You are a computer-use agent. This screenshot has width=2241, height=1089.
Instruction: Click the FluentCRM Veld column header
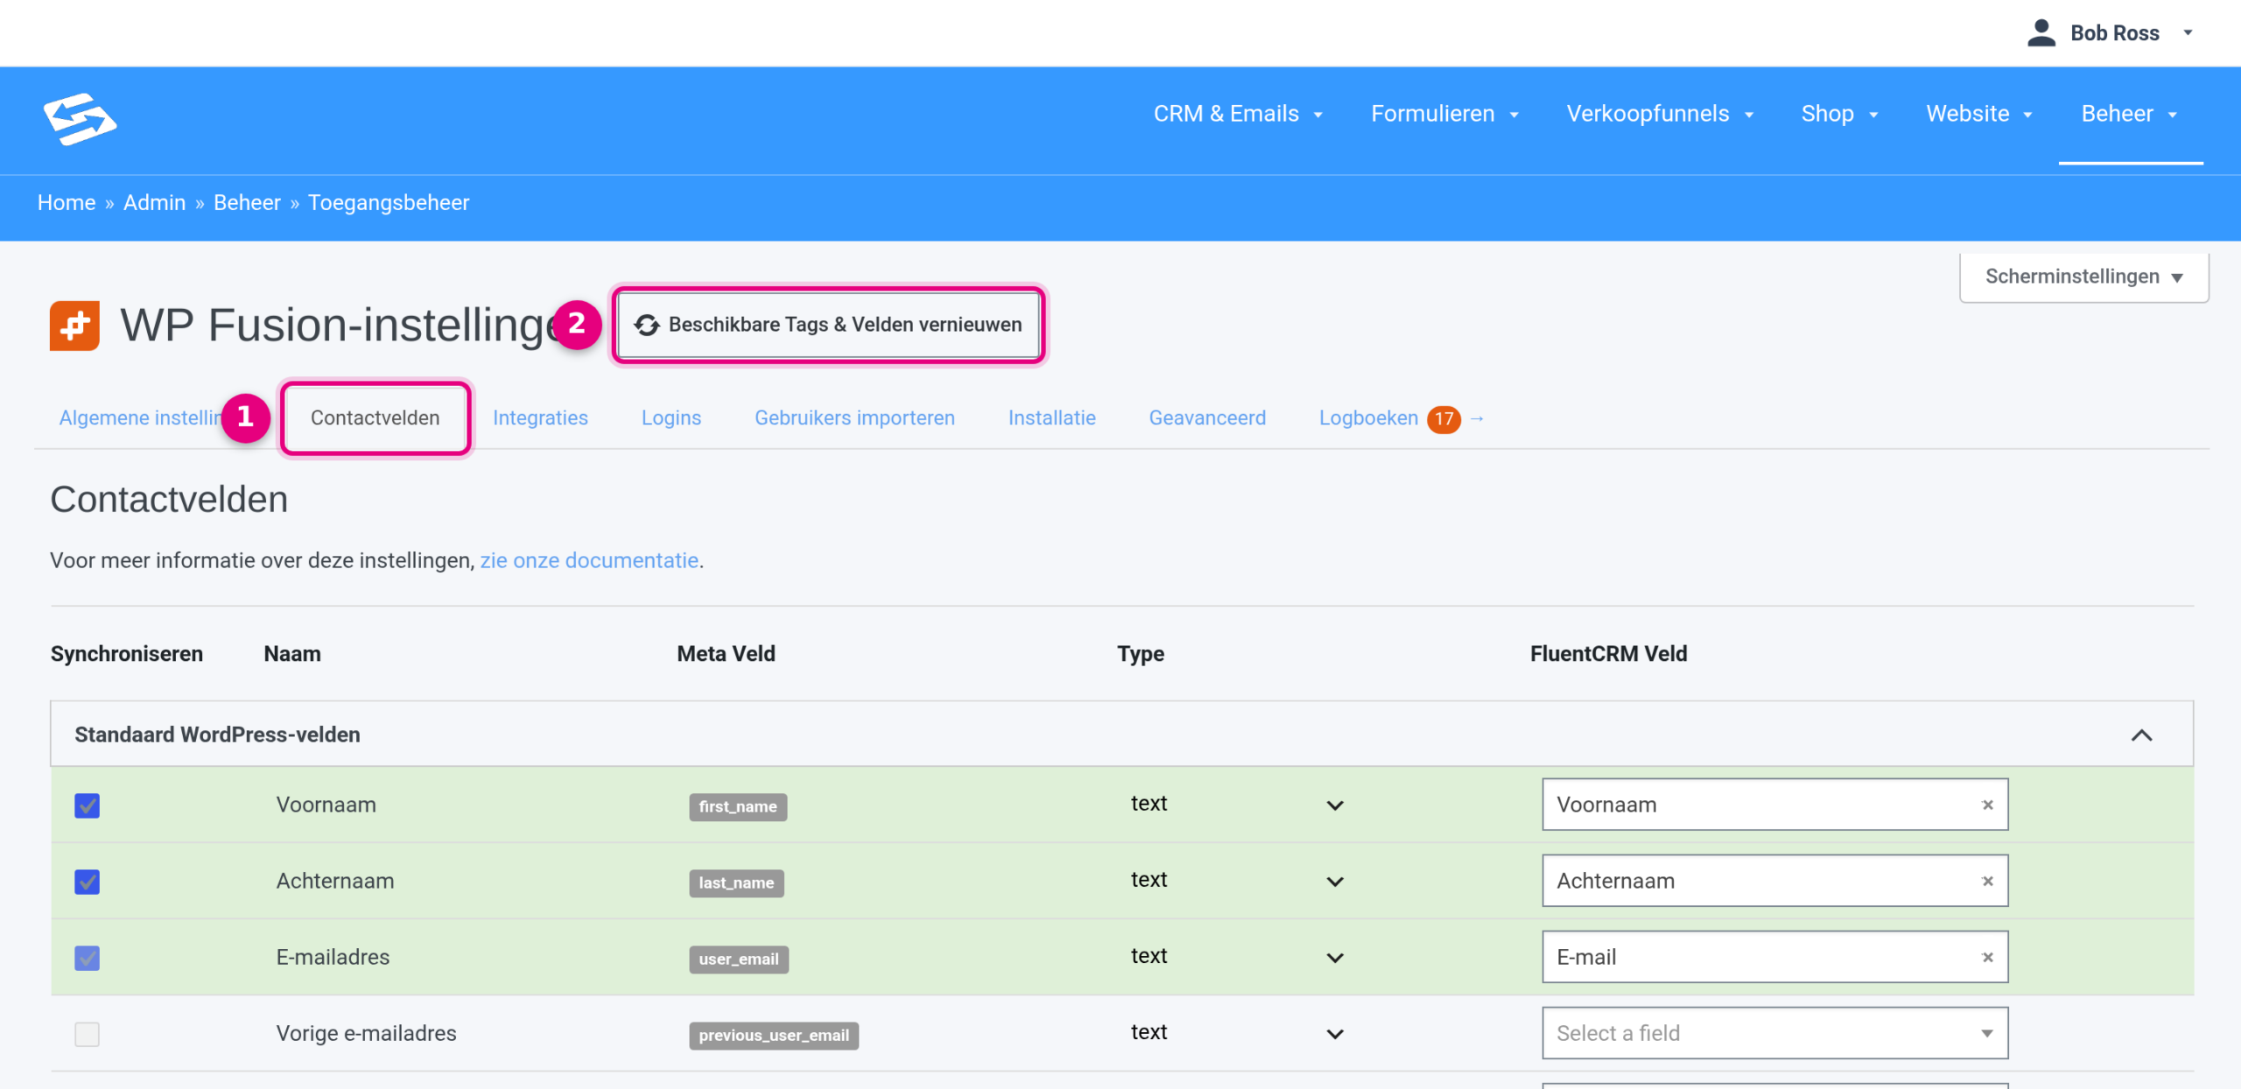tap(1609, 655)
